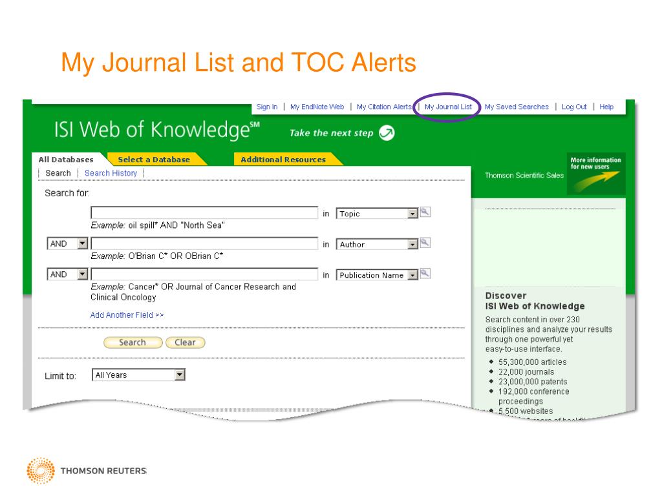Image resolution: width=662 pixels, height=496 pixels.
Task: Click the ISI Web of Knowledge title logo
Action: (156, 129)
